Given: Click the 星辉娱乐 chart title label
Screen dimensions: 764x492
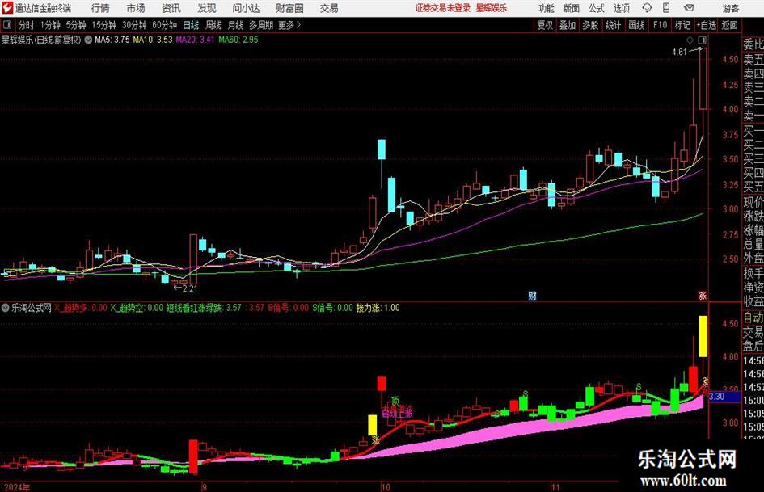Looking at the screenshot, I should [x=41, y=40].
